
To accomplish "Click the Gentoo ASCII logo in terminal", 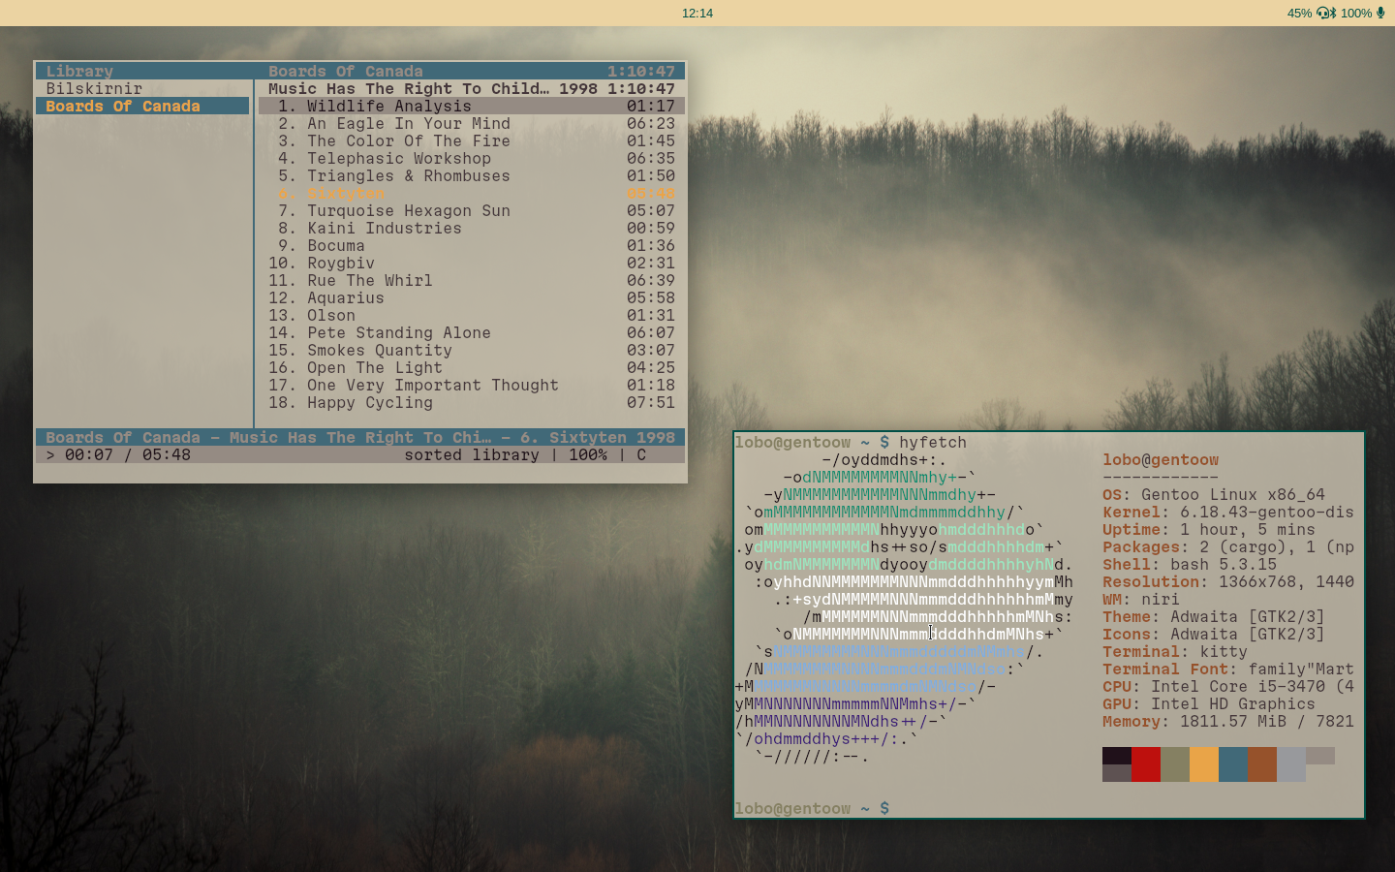I will (x=904, y=607).
